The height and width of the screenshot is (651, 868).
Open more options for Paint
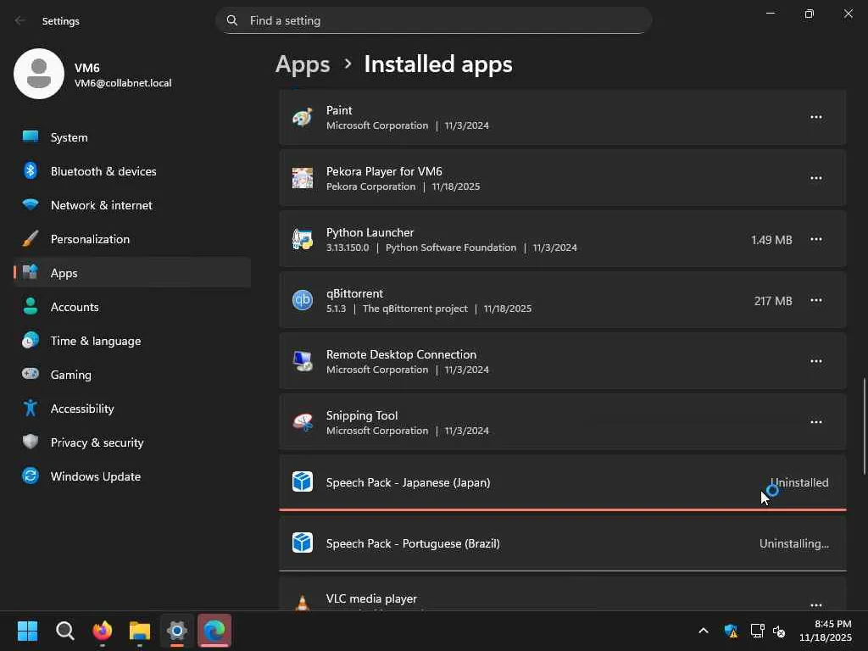815,117
